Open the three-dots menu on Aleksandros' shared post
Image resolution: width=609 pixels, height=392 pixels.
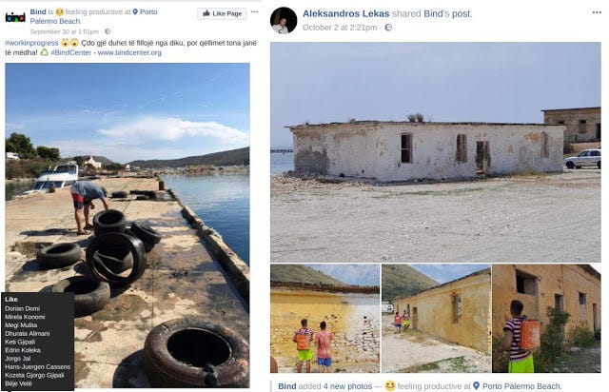[x=597, y=12]
